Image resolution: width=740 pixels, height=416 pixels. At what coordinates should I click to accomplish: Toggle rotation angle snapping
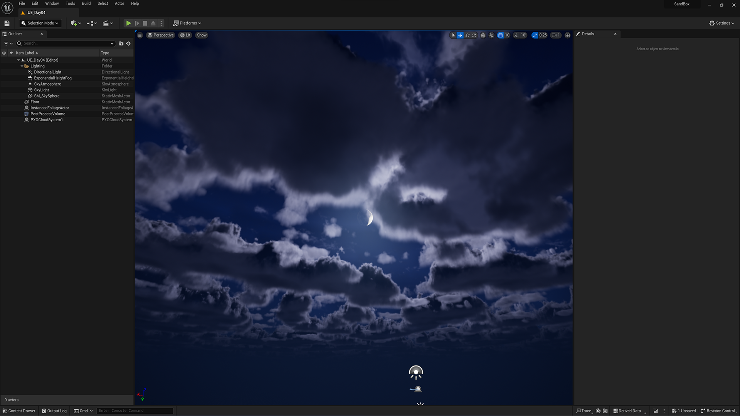(x=516, y=35)
